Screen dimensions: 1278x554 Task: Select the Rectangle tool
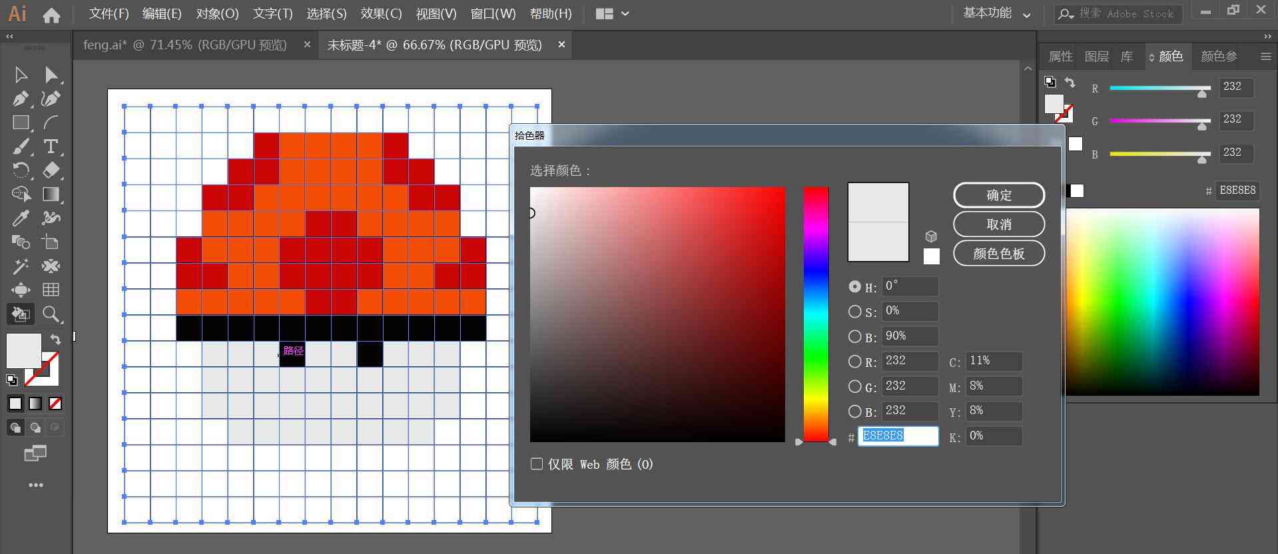pyautogui.click(x=21, y=123)
